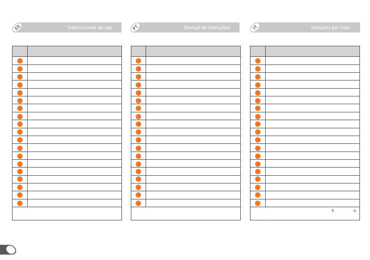
Task: Click the ES language badge icon
Action: click(17, 28)
